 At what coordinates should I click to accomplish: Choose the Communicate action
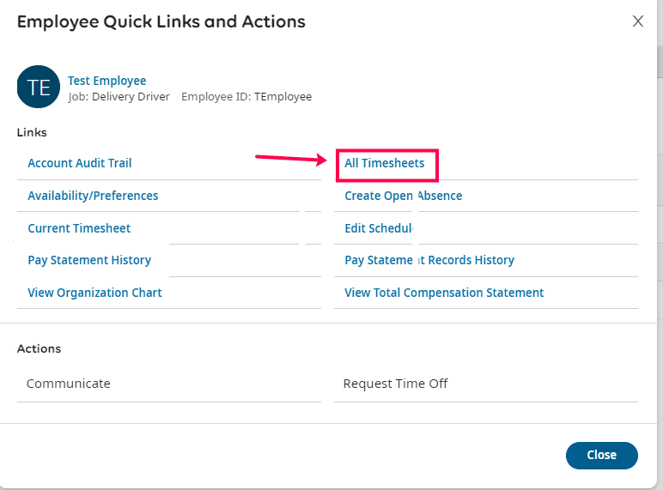(x=69, y=384)
